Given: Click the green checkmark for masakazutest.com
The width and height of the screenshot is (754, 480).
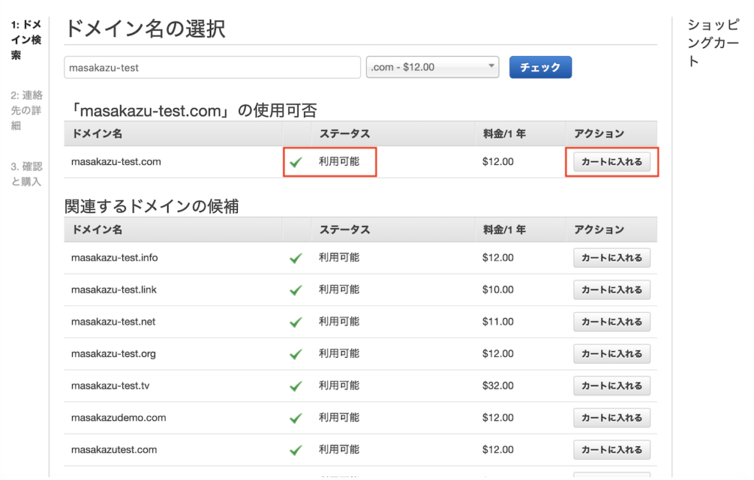Looking at the screenshot, I should point(296,450).
